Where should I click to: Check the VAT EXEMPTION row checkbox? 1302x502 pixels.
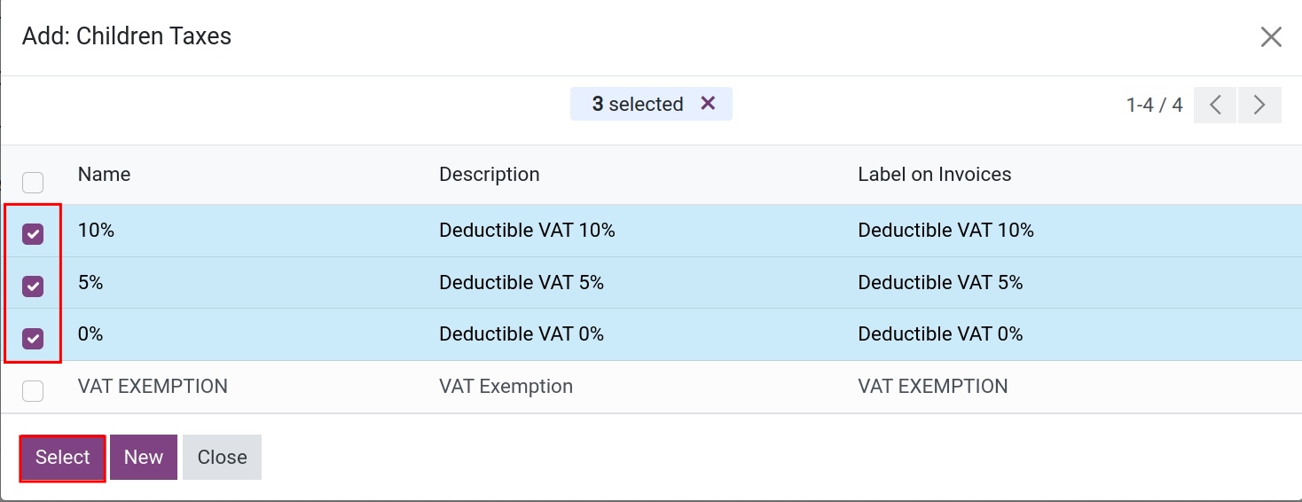pyautogui.click(x=33, y=391)
